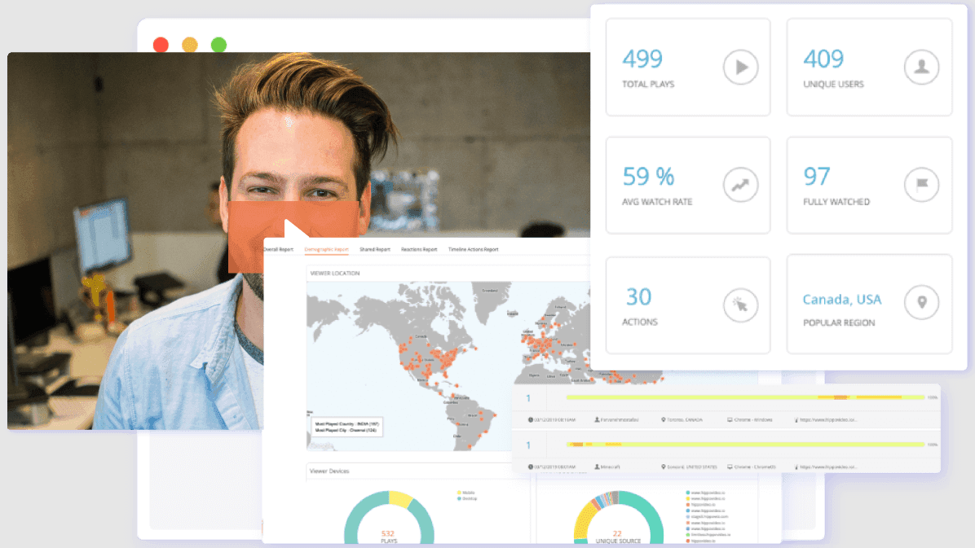Click the cursor click icon beside Actions
The image size is (975, 548).
(x=740, y=305)
